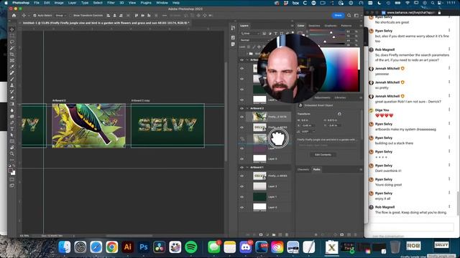Click the Edit Contents button
460x258 pixels.
coord(323,155)
